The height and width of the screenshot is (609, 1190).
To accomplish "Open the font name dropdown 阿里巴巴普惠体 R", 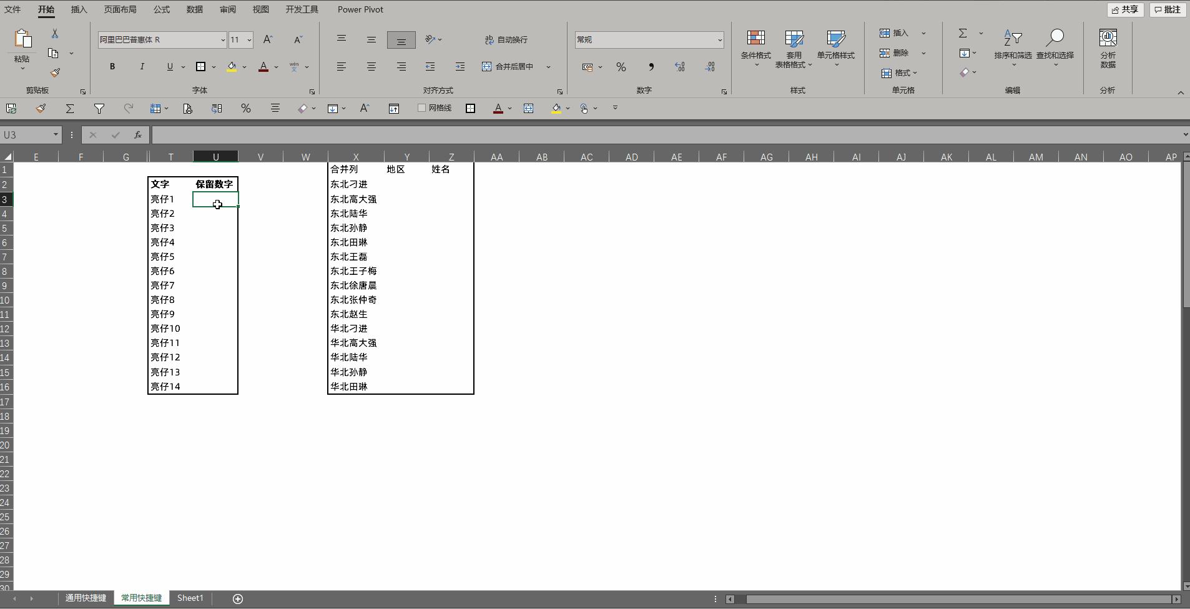I will (x=222, y=40).
